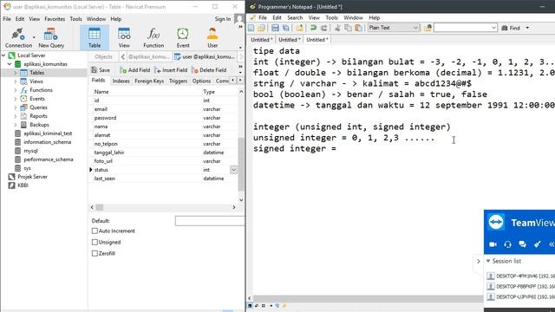The image size is (555, 312).
Task: Click Insert Field button
Action: tap(171, 70)
